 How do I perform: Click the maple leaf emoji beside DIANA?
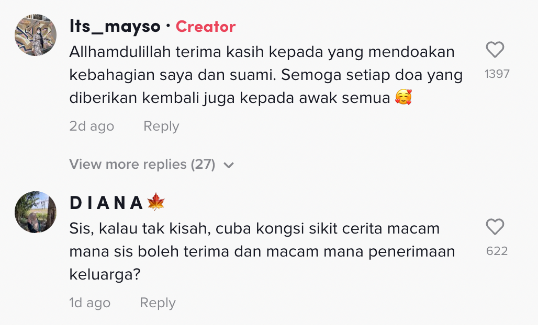point(156,202)
